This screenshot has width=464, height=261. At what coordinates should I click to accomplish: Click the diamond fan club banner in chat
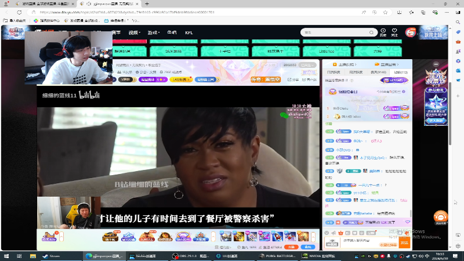(x=367, y=92)
